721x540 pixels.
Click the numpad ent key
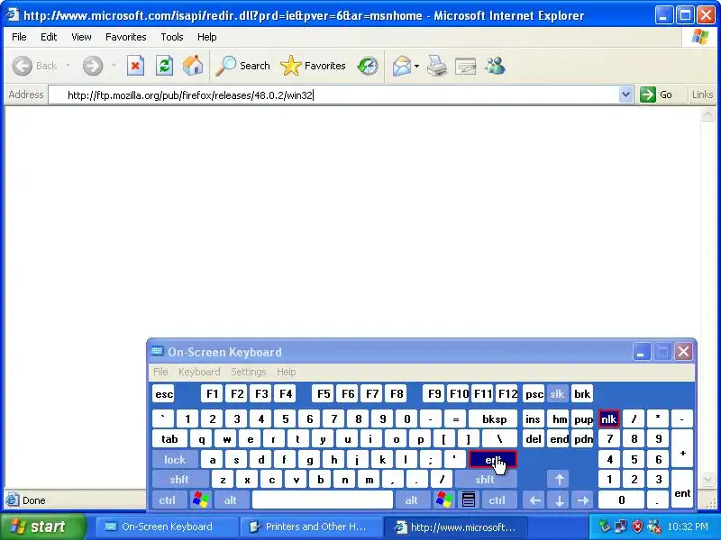click(x=682, y=490)
